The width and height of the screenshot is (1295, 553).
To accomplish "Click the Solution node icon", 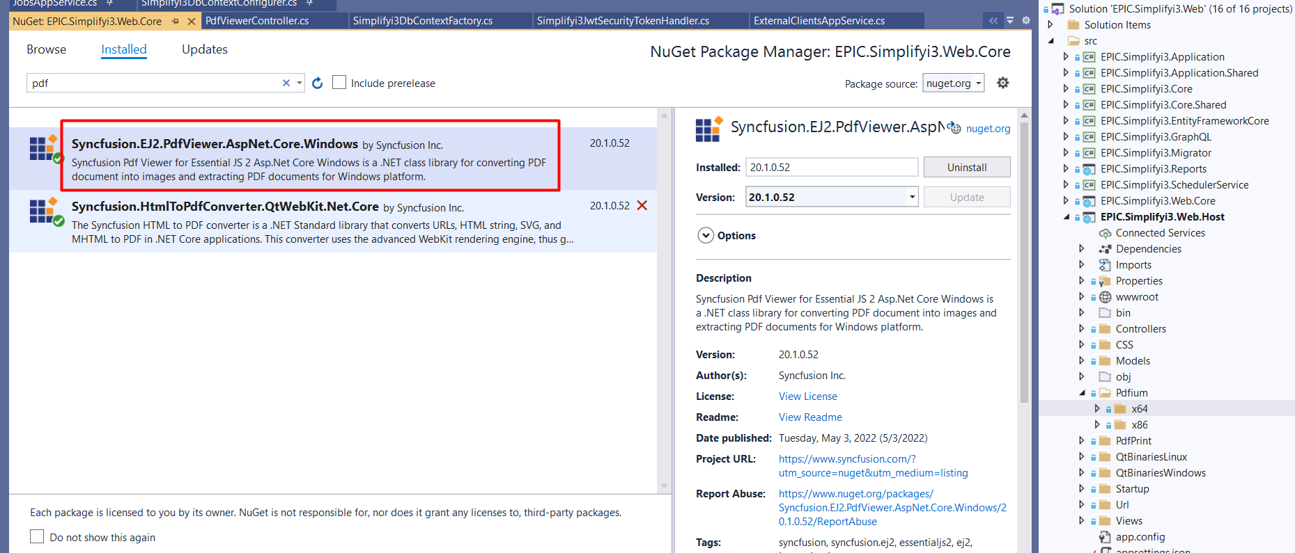I will click(1057, 9).
